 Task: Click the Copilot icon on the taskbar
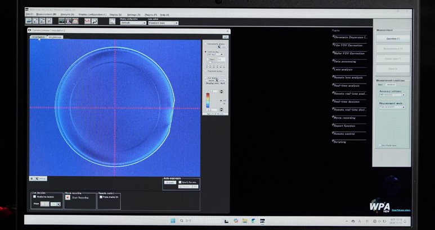pos(236,221)
